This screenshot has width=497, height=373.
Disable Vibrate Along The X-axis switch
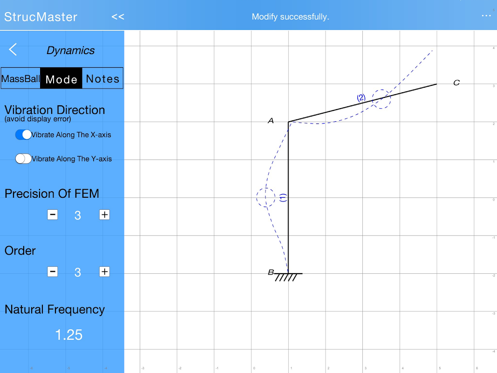pos(23,134)
